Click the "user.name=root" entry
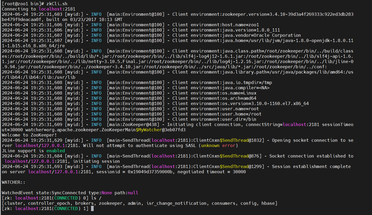The width and height of the screenshot is (372, 215). tap(241, 109)
